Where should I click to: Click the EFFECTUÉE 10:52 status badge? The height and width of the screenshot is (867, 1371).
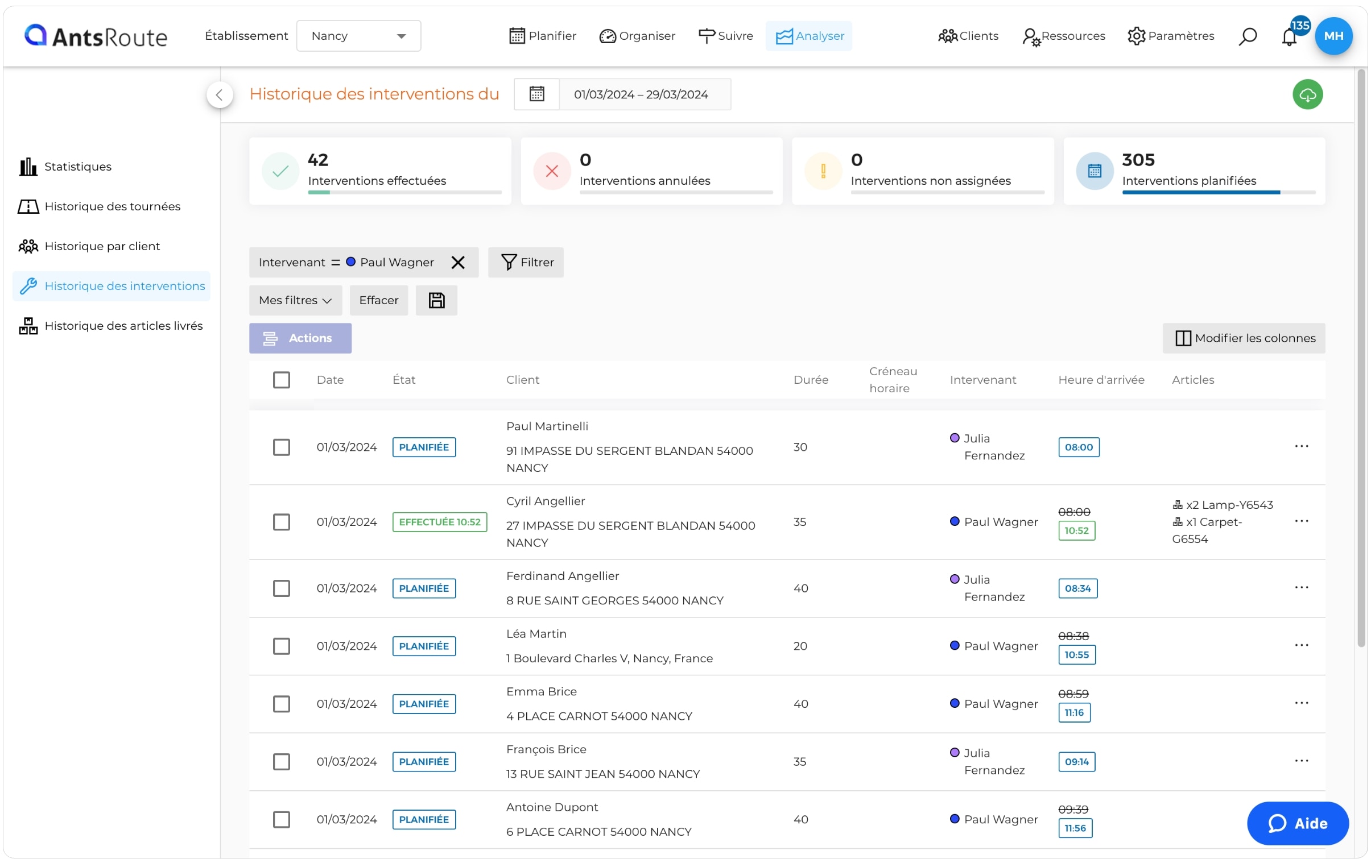(x=440, y=522)
